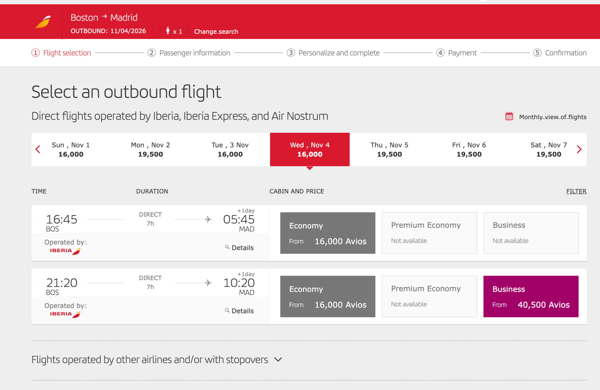Choose Economy fare on 21:20 flight
600x390 pixels.
coord(327,297)
